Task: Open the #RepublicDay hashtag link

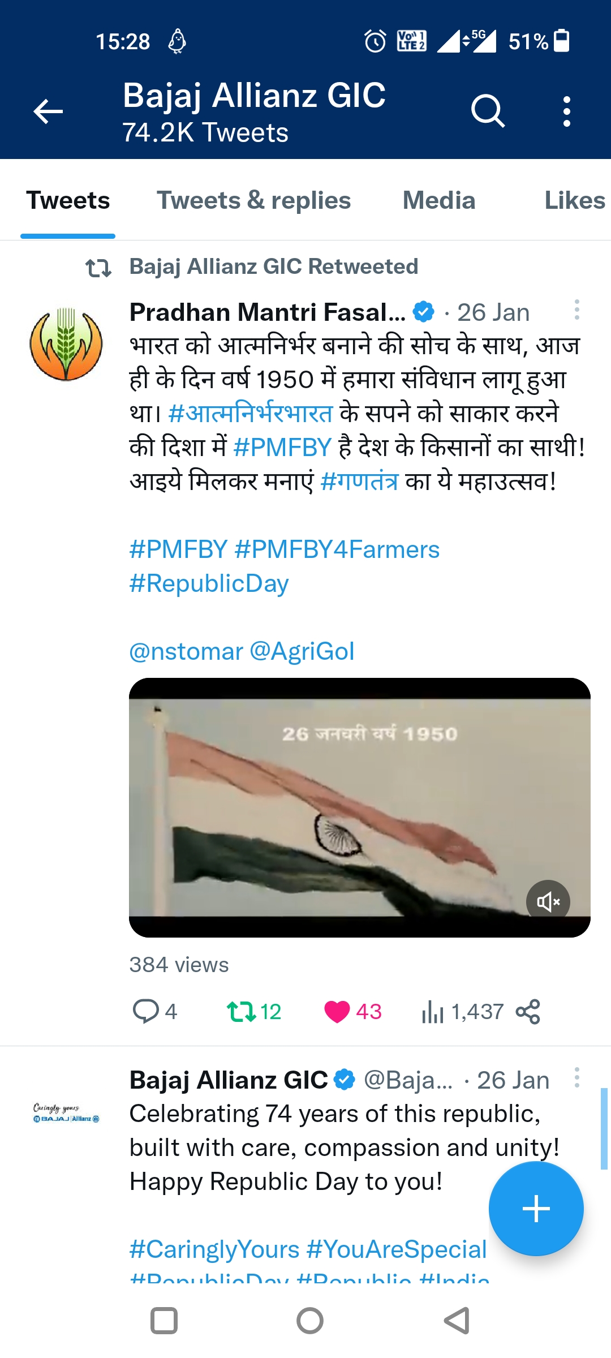Action: 209,583
